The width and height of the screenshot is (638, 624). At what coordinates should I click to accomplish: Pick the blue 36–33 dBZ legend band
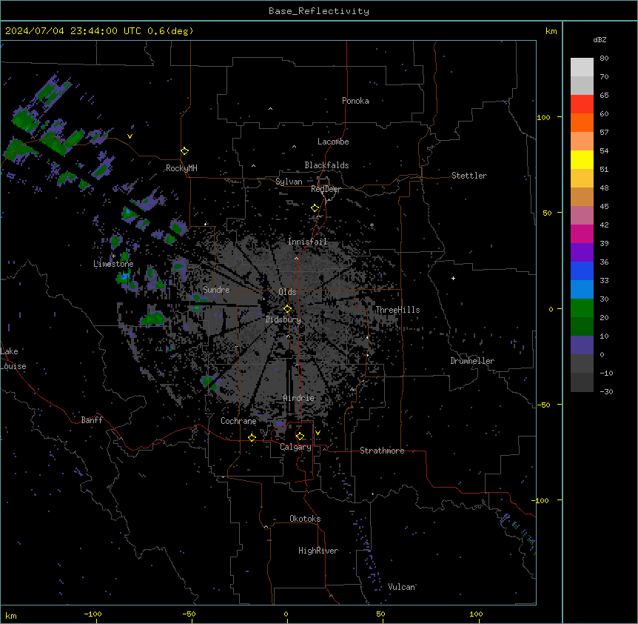(582, 270)
